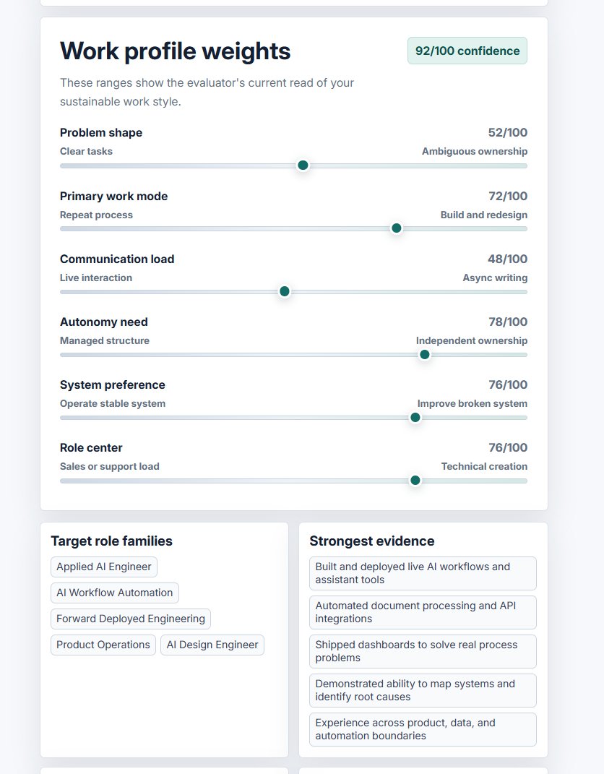
Task: Select the Applied AI Engineer tag
Action: click(x=104, y=567)
